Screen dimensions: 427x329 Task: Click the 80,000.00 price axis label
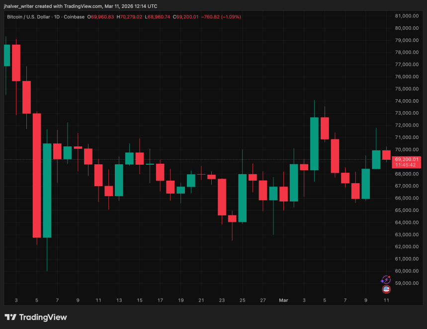[x=407, y=28]
